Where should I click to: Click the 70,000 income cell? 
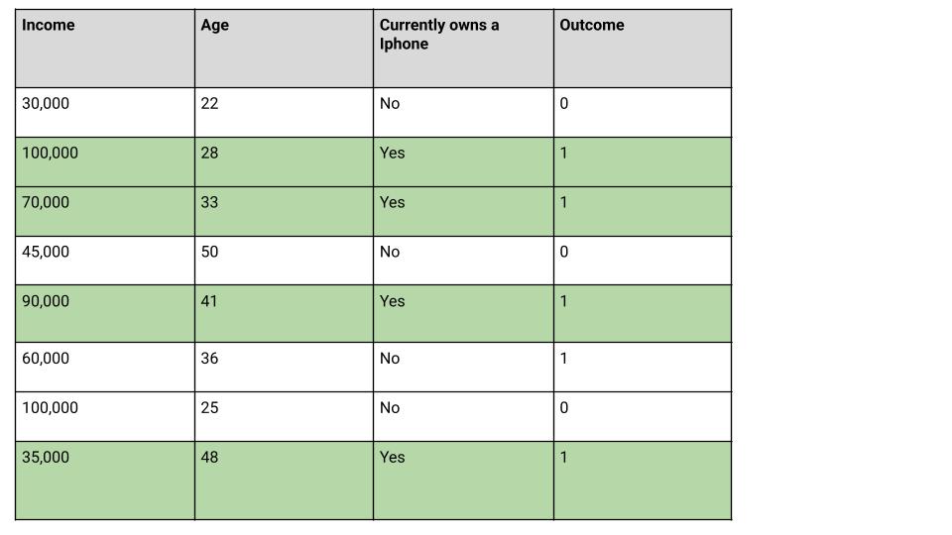105,211
